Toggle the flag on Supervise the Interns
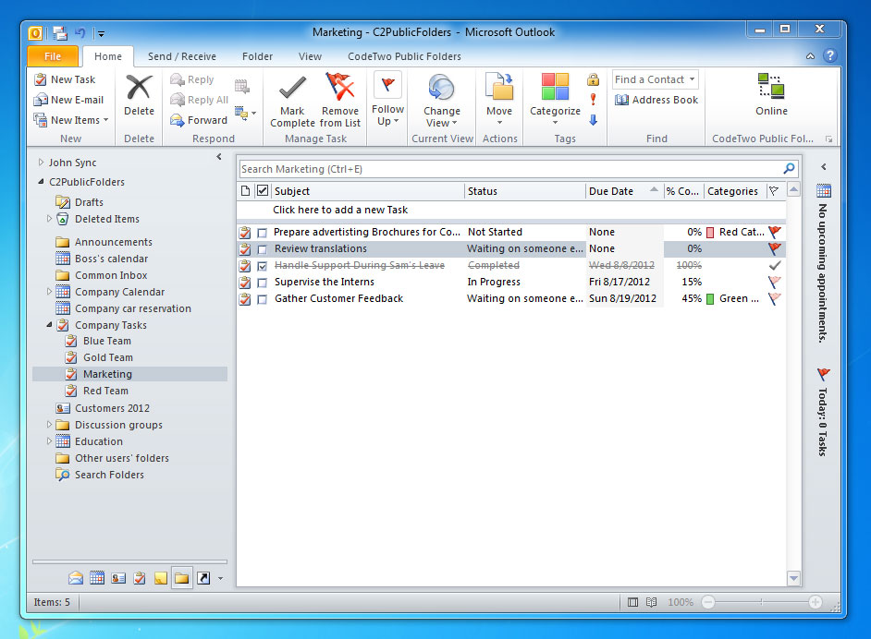This screenshot has height=639, width=871. click(x=774, y=282)
